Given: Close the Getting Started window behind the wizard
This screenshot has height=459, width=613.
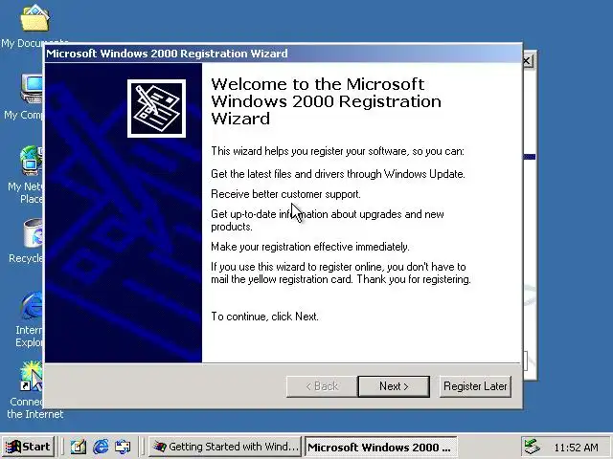Looking at the screenshot, I should click(528, 61).
